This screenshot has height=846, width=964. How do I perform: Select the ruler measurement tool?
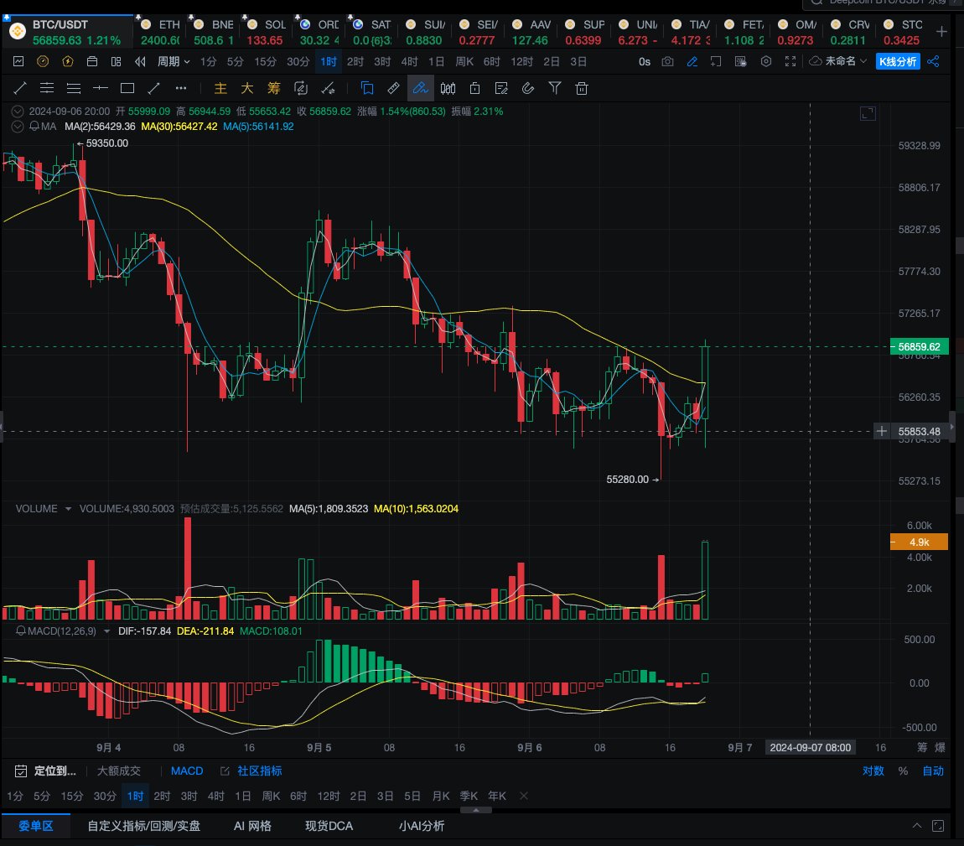point(393,88)
